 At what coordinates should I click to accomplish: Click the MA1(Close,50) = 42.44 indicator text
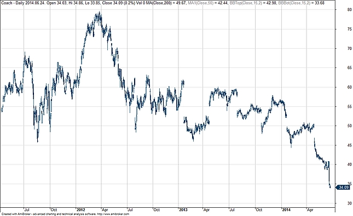pyautogui.click(x=208, y=3)
